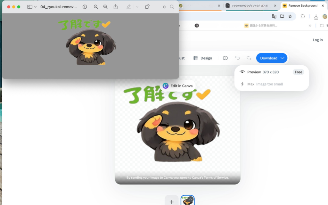Show more Preview toolbar items
This screenshot has width=328, height=205.
pos(164,7)
